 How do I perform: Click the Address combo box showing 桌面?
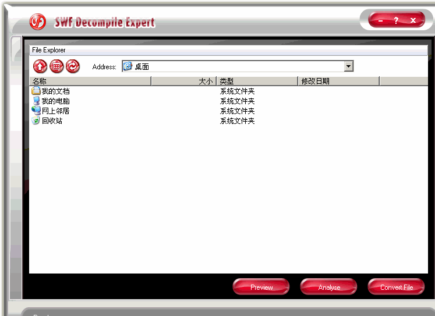233,66
